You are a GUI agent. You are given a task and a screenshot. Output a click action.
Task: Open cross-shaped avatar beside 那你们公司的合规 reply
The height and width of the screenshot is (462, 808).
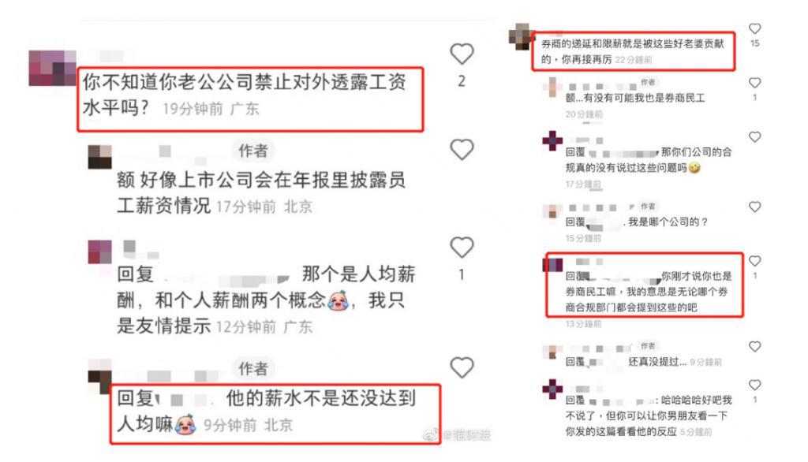552,140
